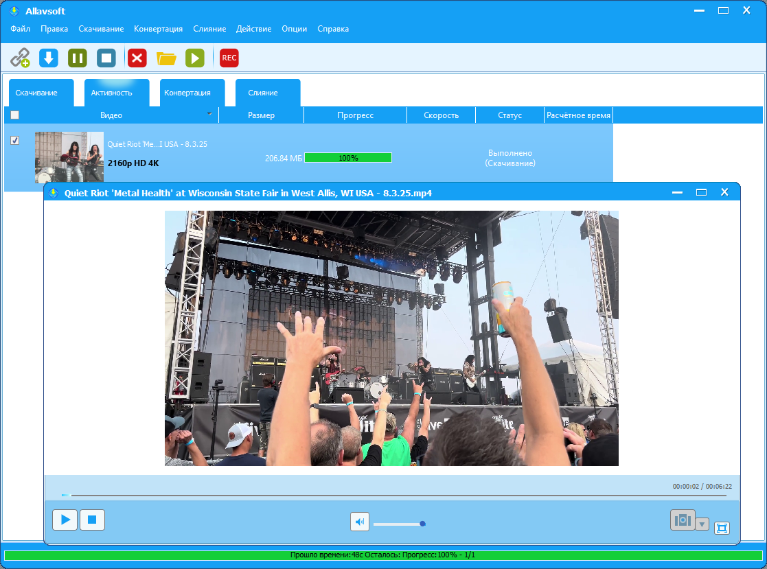This screenshot has width=767, height=569.
Task: Start screen recording with REC button
Action: pyautogui.click(x=229, y=58)
